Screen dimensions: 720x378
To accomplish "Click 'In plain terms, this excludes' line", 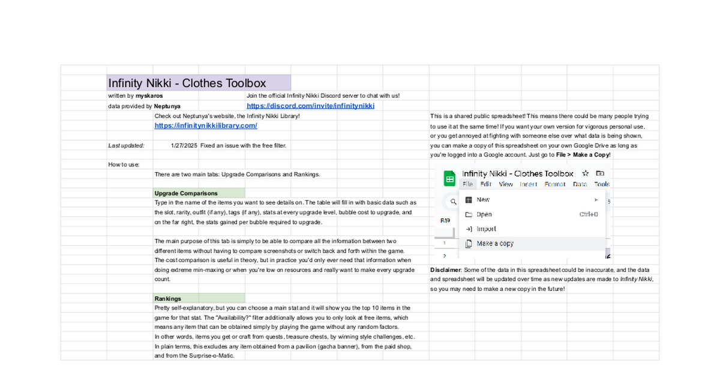I will pos(283,346).
